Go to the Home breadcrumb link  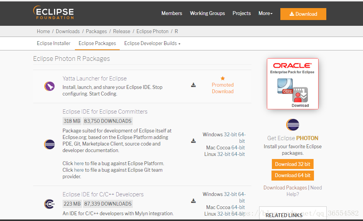43,32
